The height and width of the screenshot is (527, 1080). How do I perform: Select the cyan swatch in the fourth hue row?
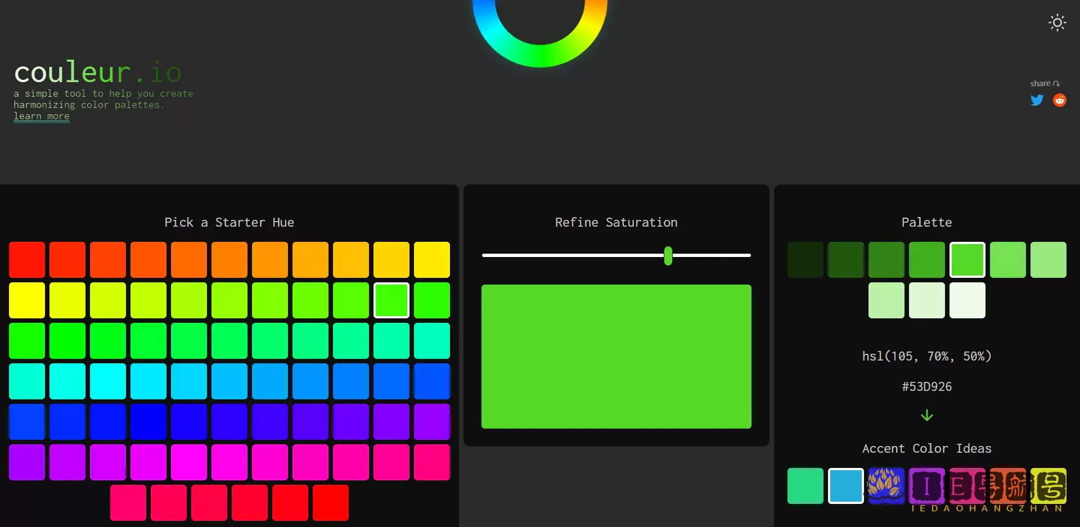[108, 381]
